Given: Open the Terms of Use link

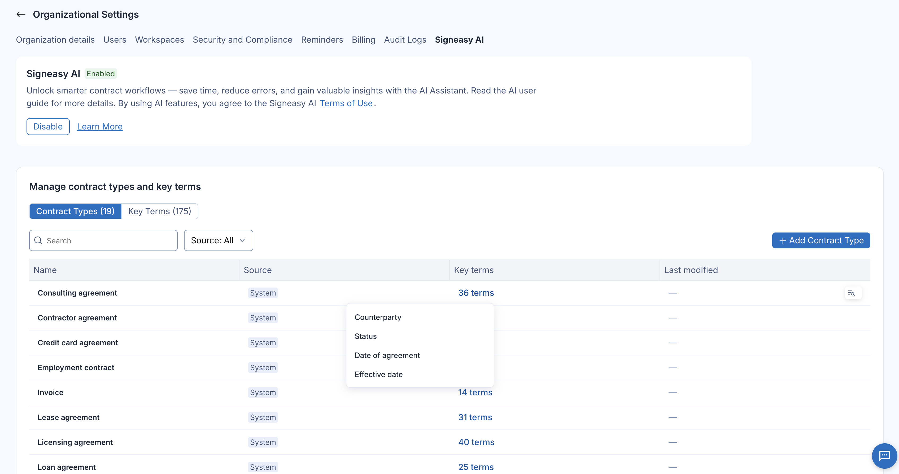Looking at the screenshot, I should click(x=346, y=104).
